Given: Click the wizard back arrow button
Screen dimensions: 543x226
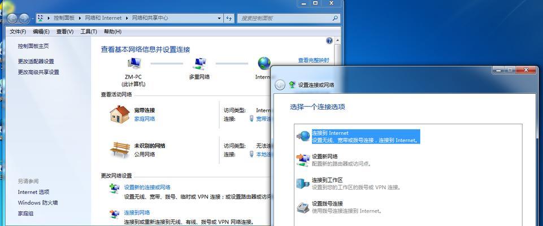Looking at the screenshot, I should [x=280, y=84].
